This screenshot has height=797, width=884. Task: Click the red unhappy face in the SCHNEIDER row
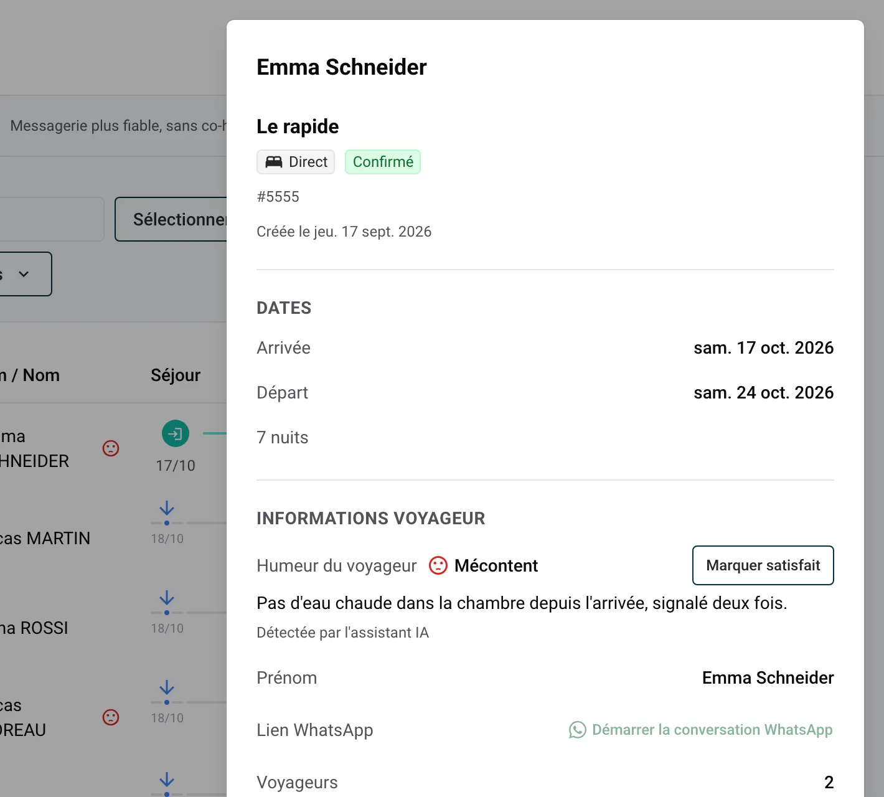(111, 448)
